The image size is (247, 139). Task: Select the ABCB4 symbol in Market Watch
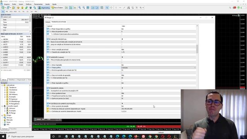point(5,39)
